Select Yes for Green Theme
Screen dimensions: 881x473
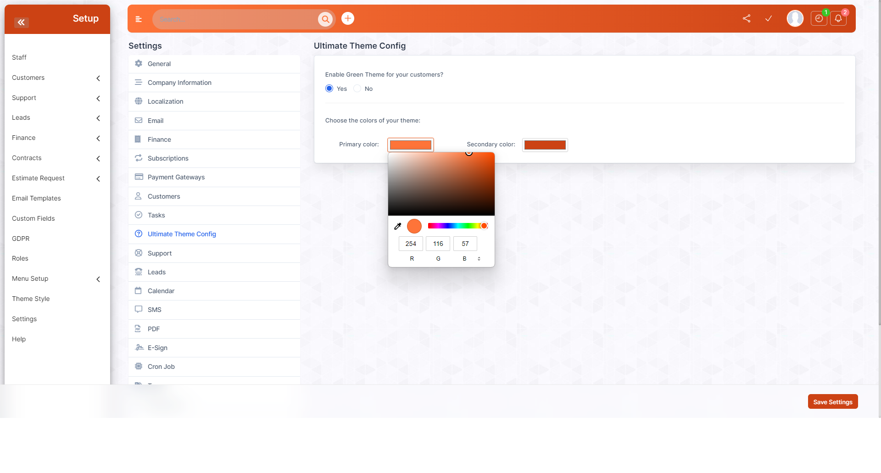tap(329, 88)
